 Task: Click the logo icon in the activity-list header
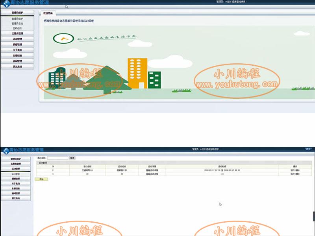pos(6,151)
